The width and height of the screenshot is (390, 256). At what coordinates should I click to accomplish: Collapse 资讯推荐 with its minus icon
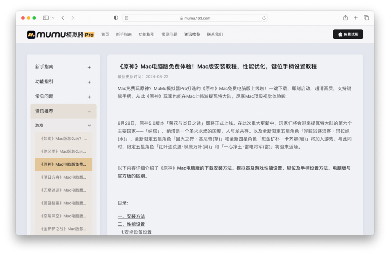click(x=89, y=112)
